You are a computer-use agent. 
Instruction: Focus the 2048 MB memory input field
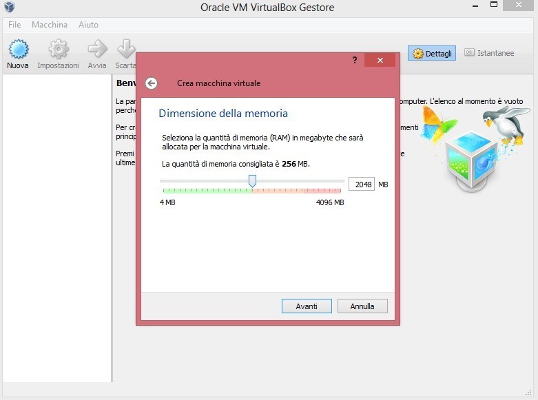pos(361,185)
